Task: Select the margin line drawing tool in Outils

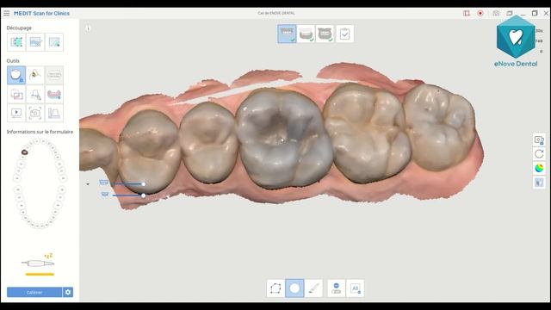Action: (35, 75)
